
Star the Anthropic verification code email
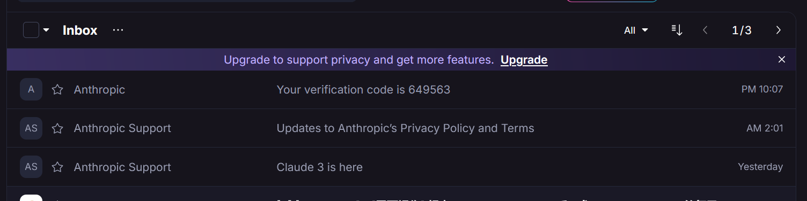pos(57,90)
